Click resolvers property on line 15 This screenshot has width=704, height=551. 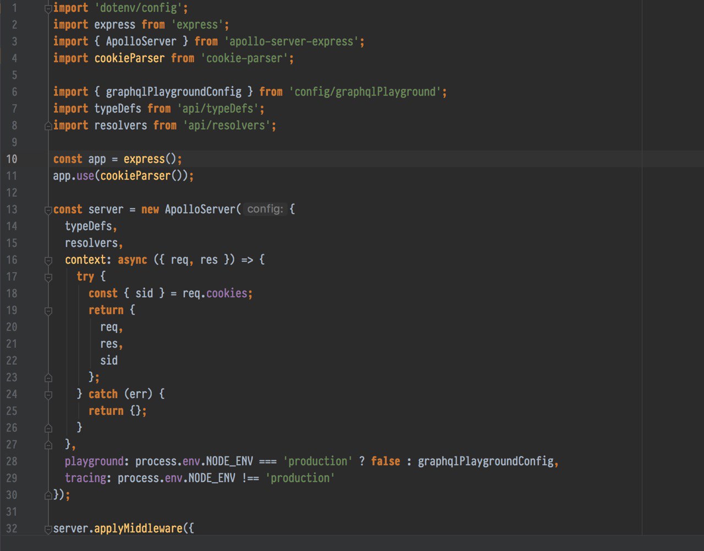click(x=91, y=243)
